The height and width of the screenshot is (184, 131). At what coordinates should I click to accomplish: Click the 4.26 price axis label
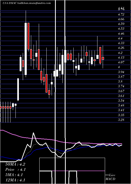[121, 48]
